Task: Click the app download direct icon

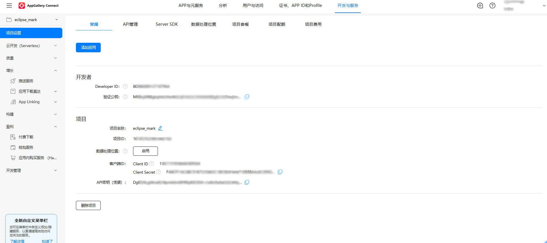Action: (13, 91)
